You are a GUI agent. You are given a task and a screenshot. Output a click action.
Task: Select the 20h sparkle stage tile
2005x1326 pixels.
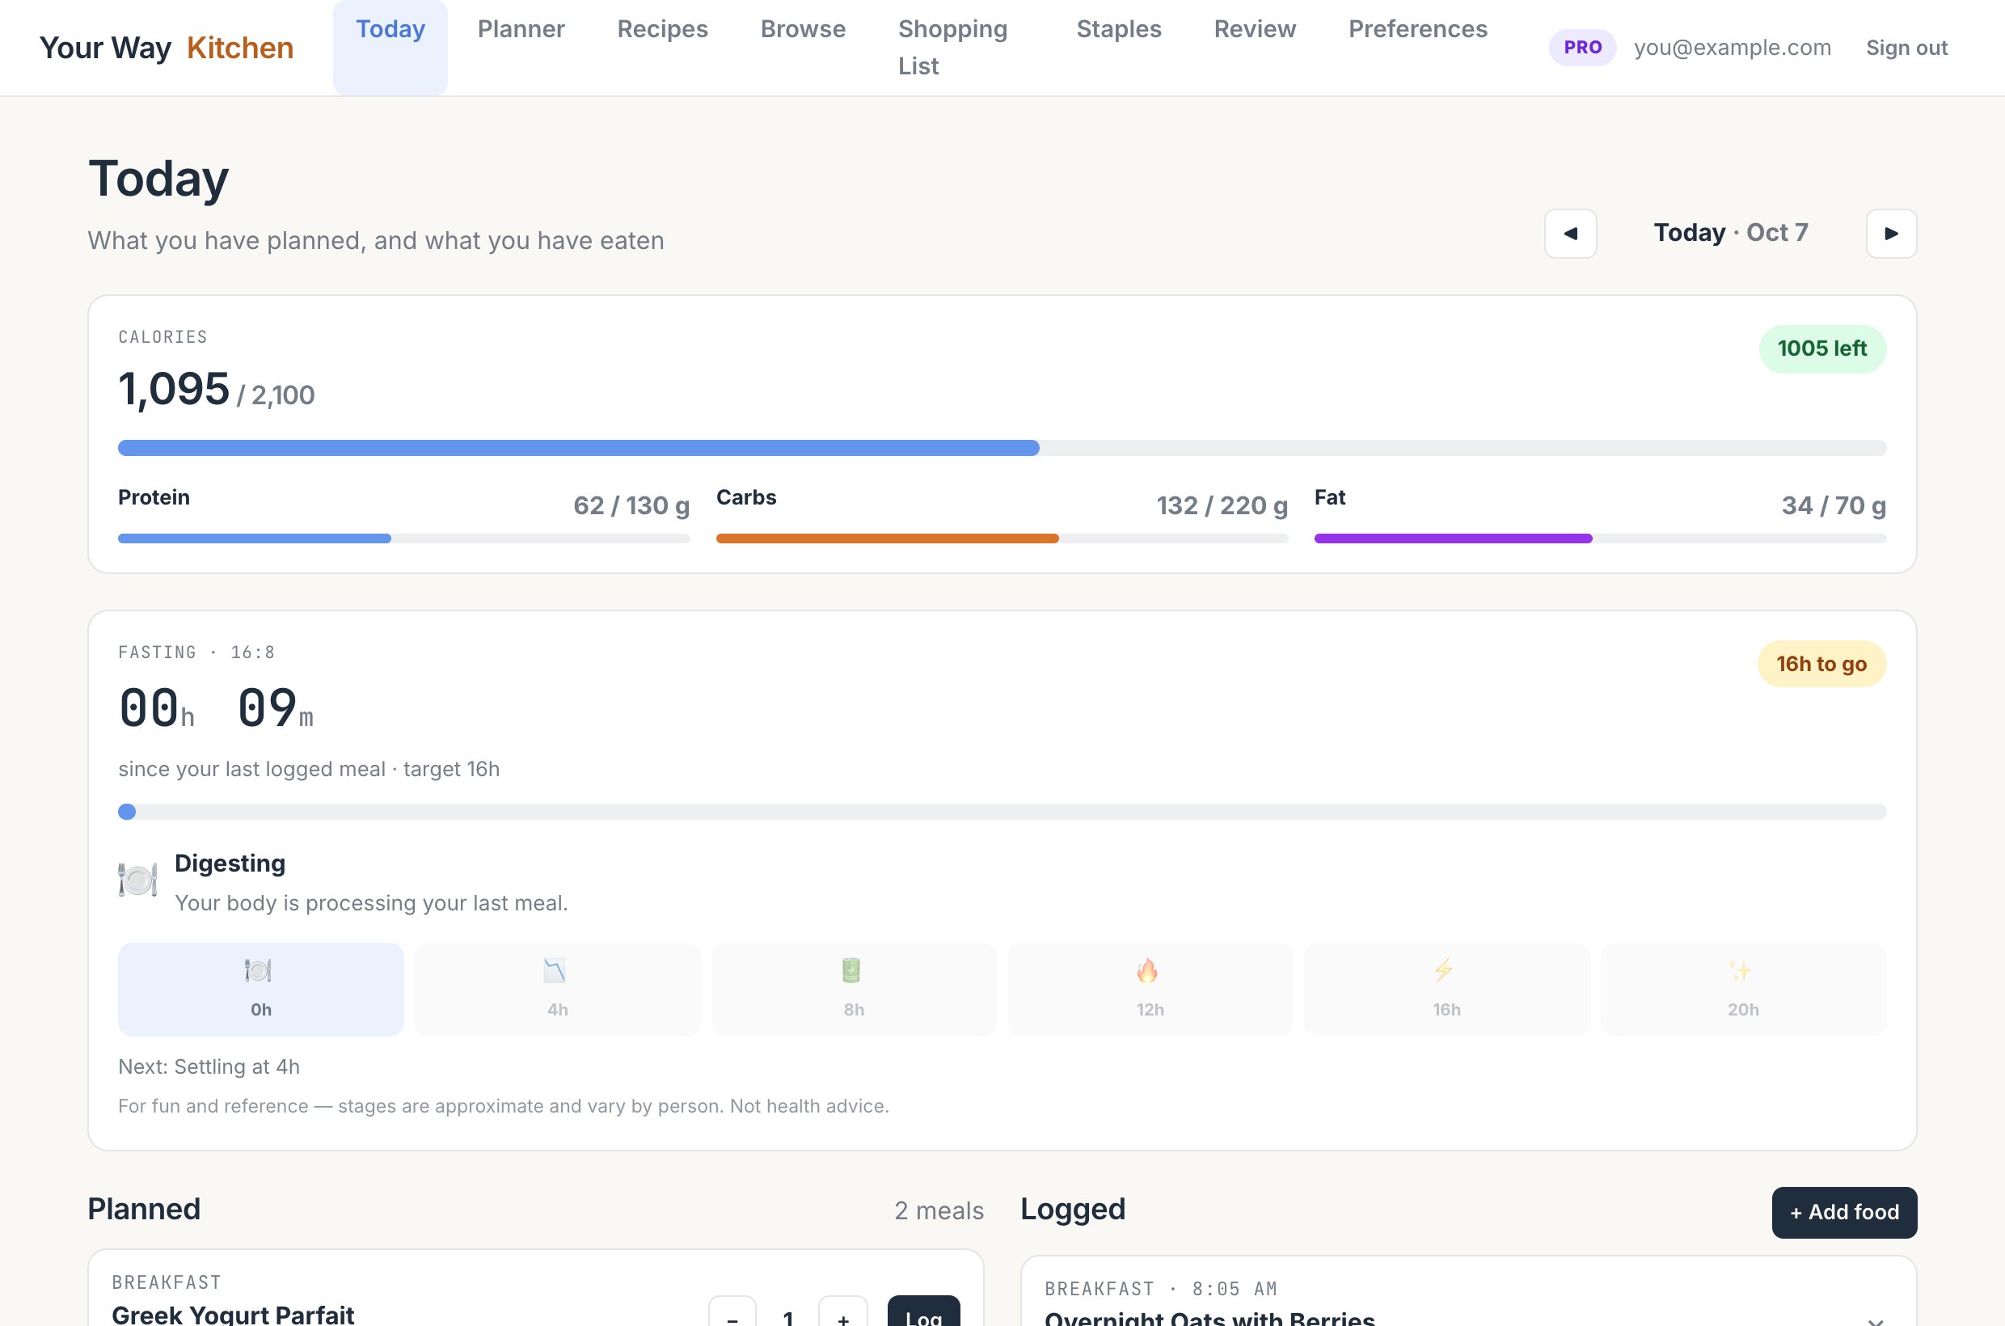1743,989
